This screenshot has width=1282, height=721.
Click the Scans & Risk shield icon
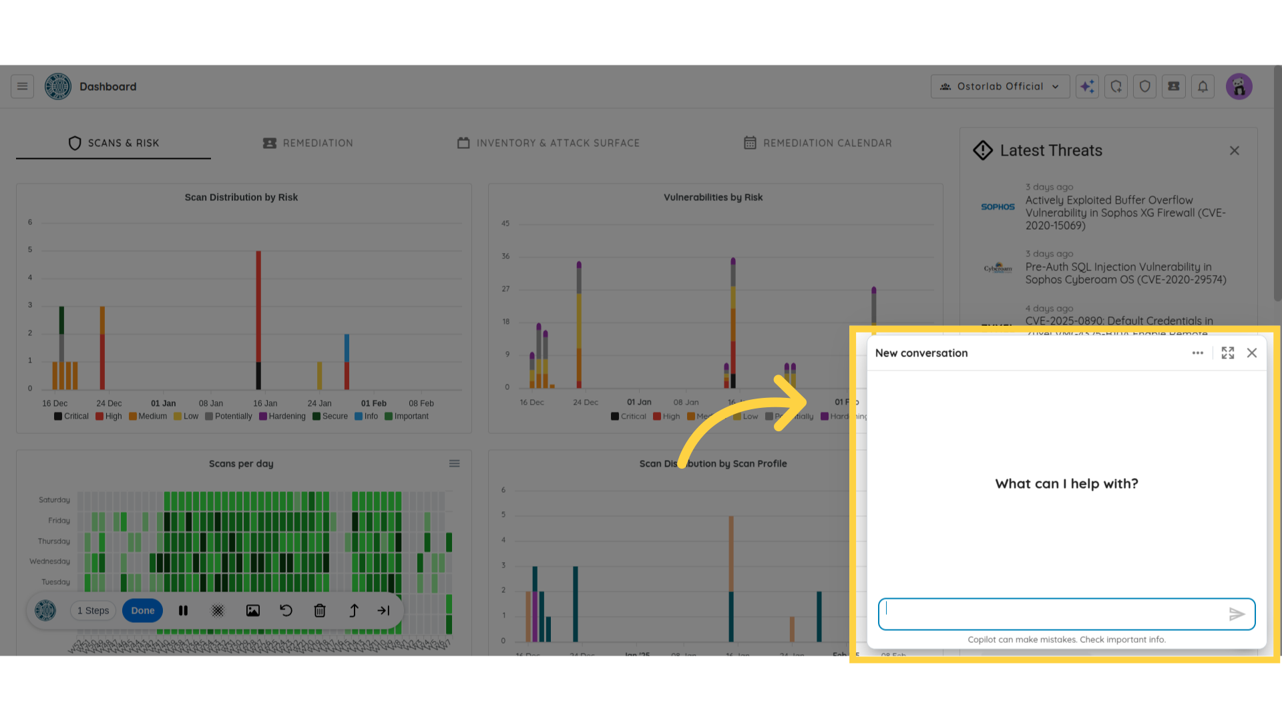point(74,142)
